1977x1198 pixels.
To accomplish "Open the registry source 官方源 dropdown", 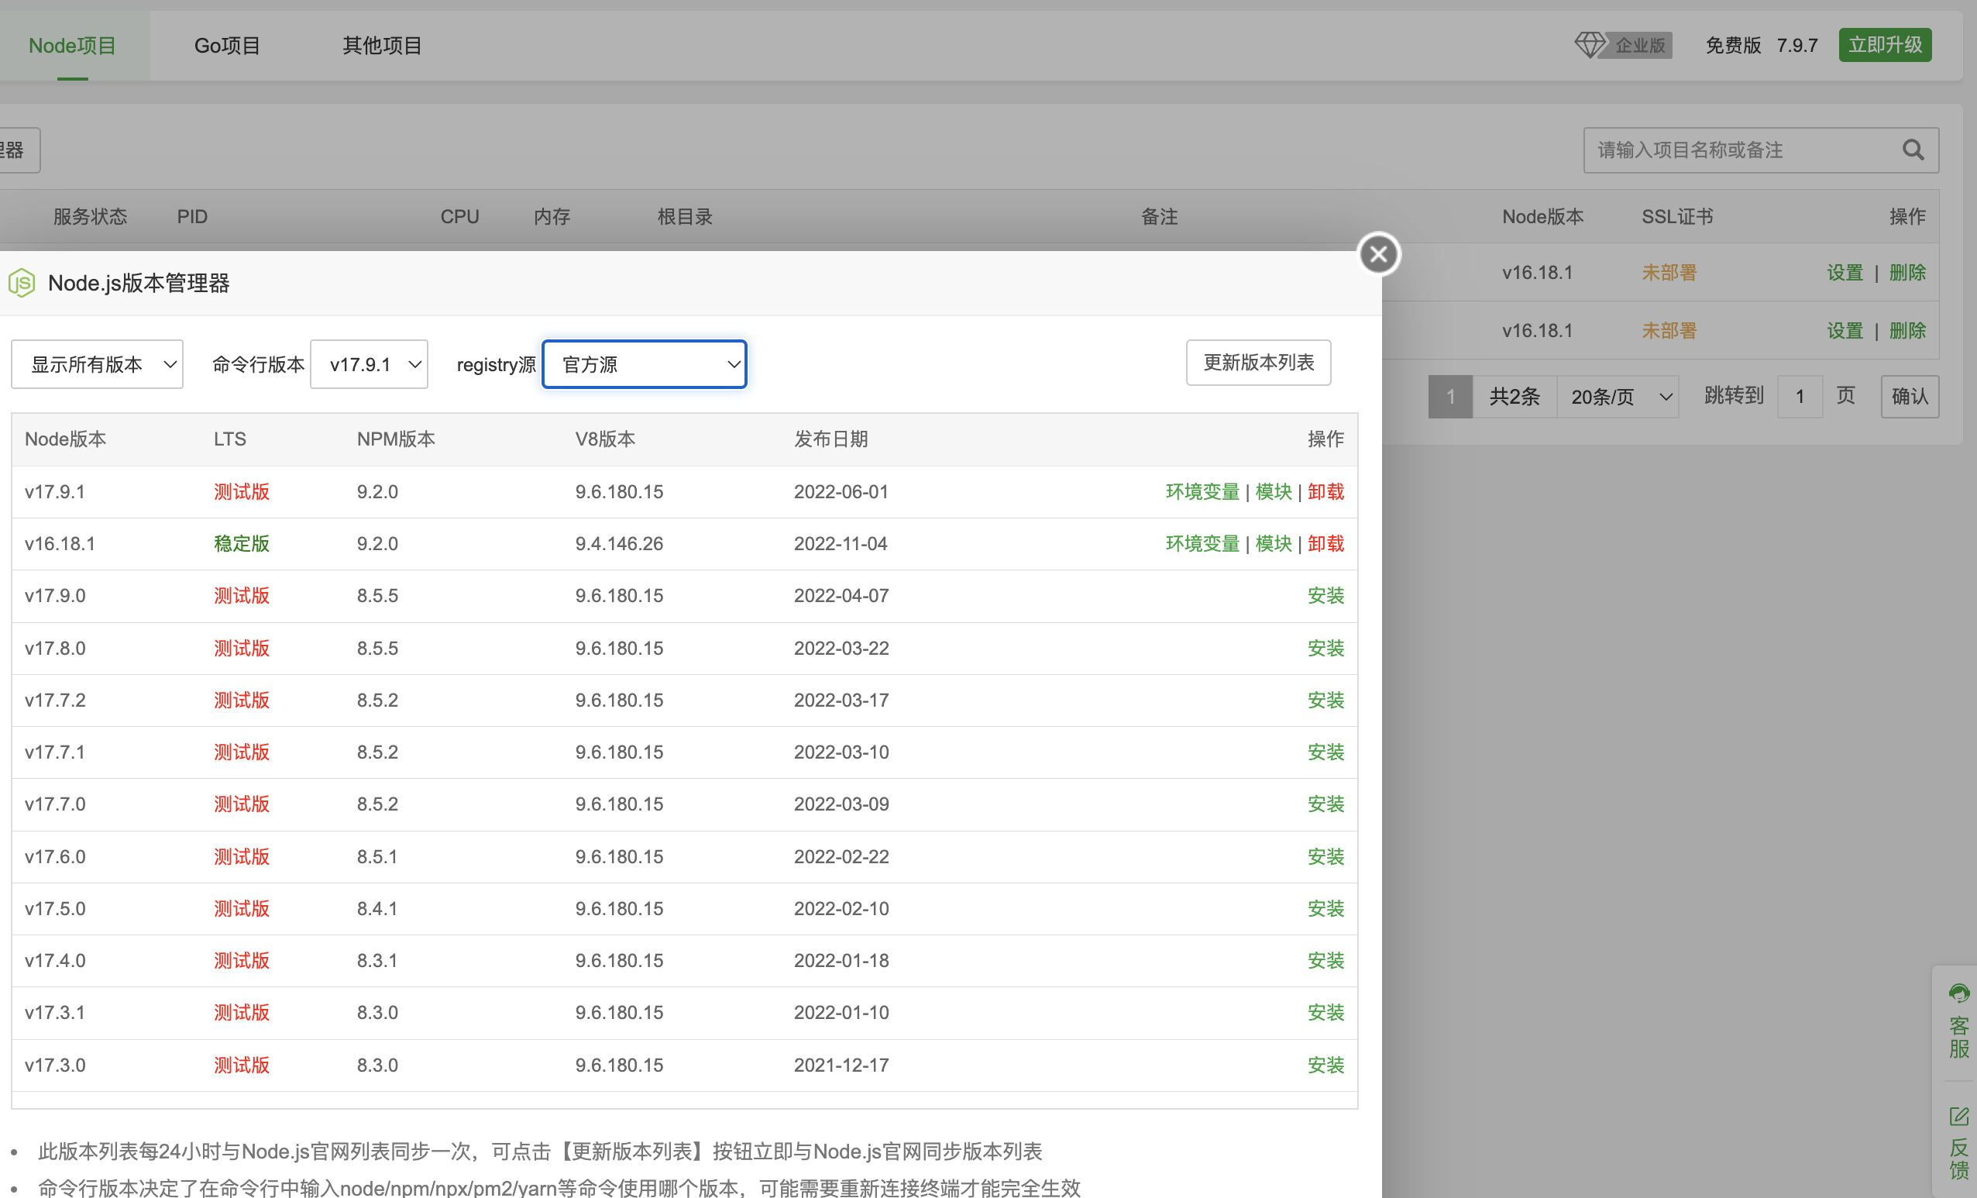I will pyautogui.click(x=645, y=364).
